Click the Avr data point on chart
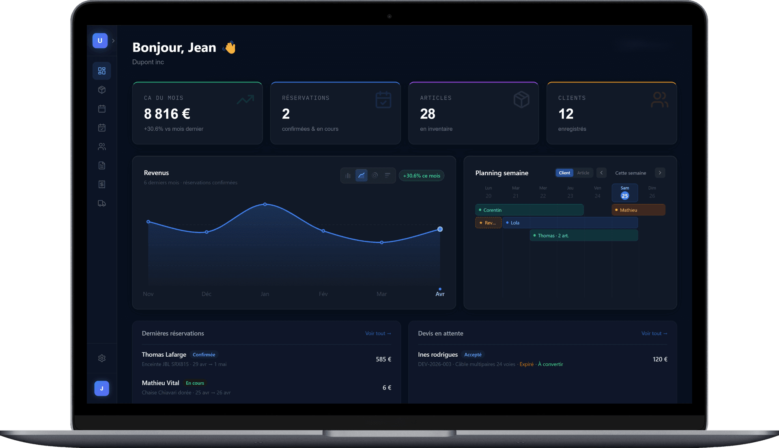The height and width of the screenshot is (448, 779). [440, 229]
